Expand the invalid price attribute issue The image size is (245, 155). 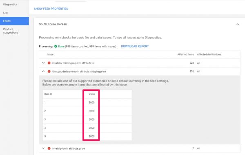tap(43, 148)
